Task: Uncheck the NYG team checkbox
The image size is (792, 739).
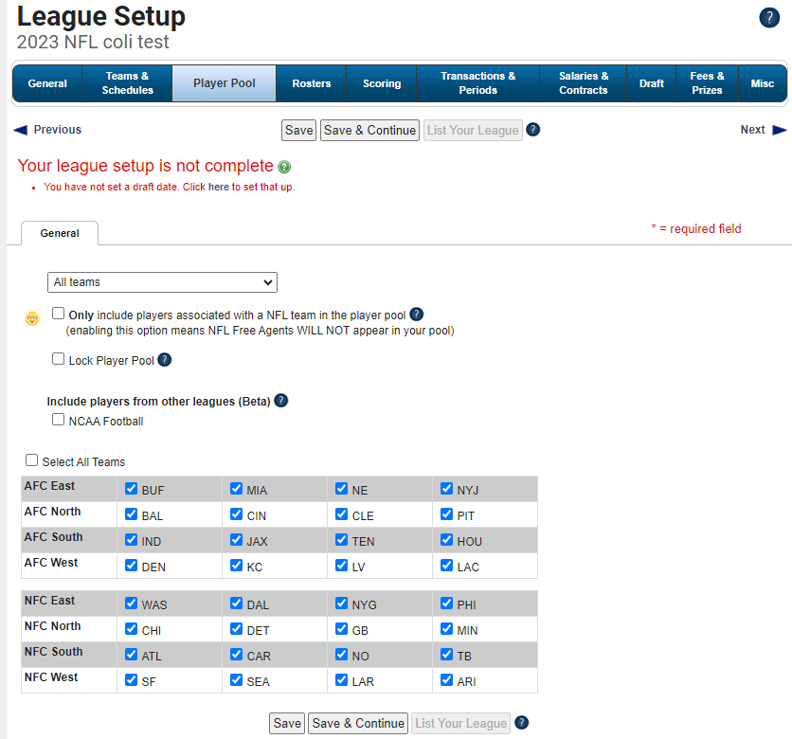Action: pyautogui.click(x=341, y=604)
